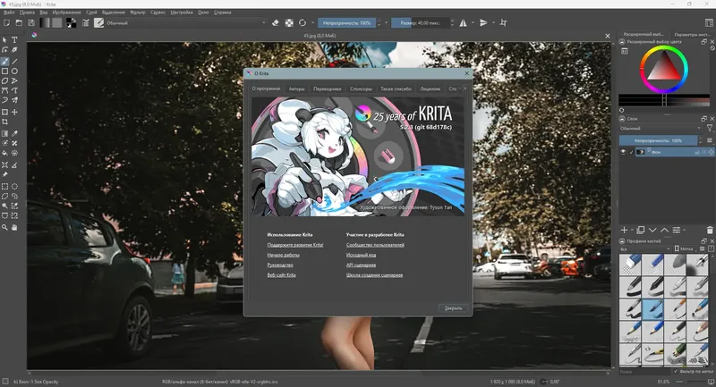Open brush presets tag dropdown 'Все'
716x387 pixels.
(644, 248)
